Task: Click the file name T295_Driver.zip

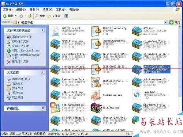Action: [x=72, y=41]
